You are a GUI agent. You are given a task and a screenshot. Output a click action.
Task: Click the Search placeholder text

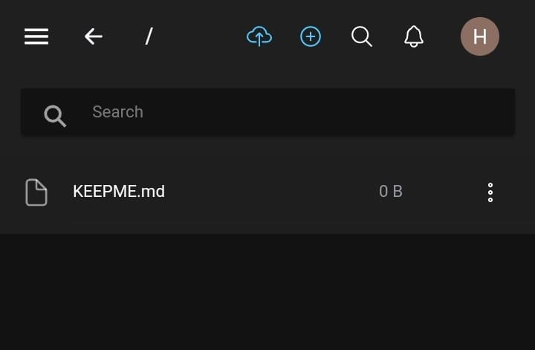[x=117, y=112]
